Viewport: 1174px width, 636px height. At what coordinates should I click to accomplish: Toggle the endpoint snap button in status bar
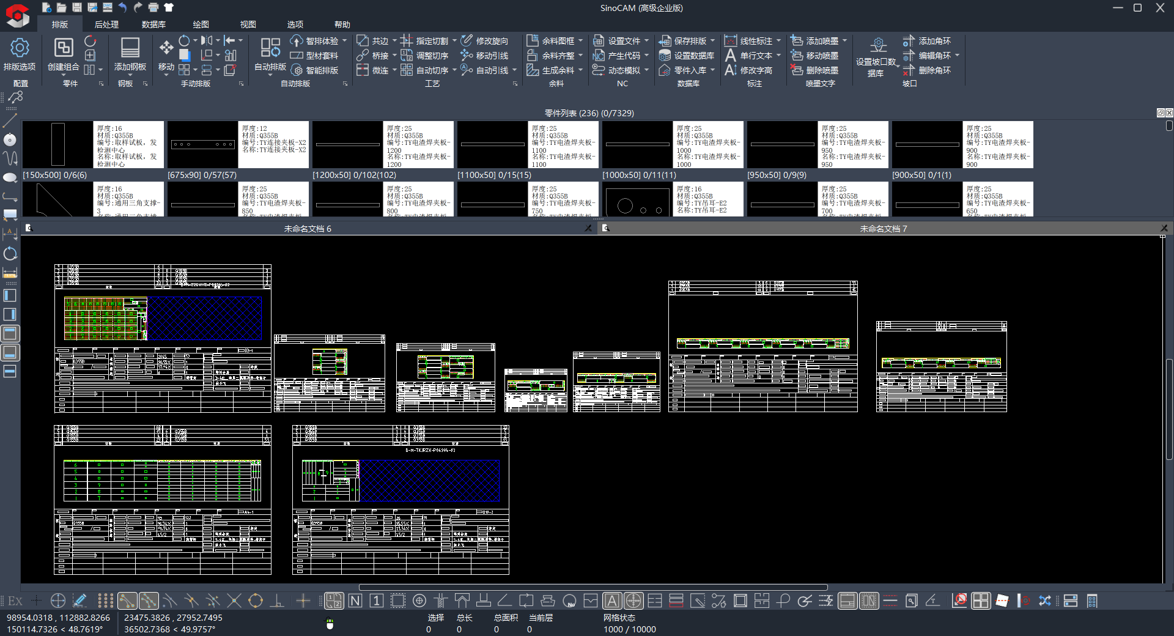point(127,601)
